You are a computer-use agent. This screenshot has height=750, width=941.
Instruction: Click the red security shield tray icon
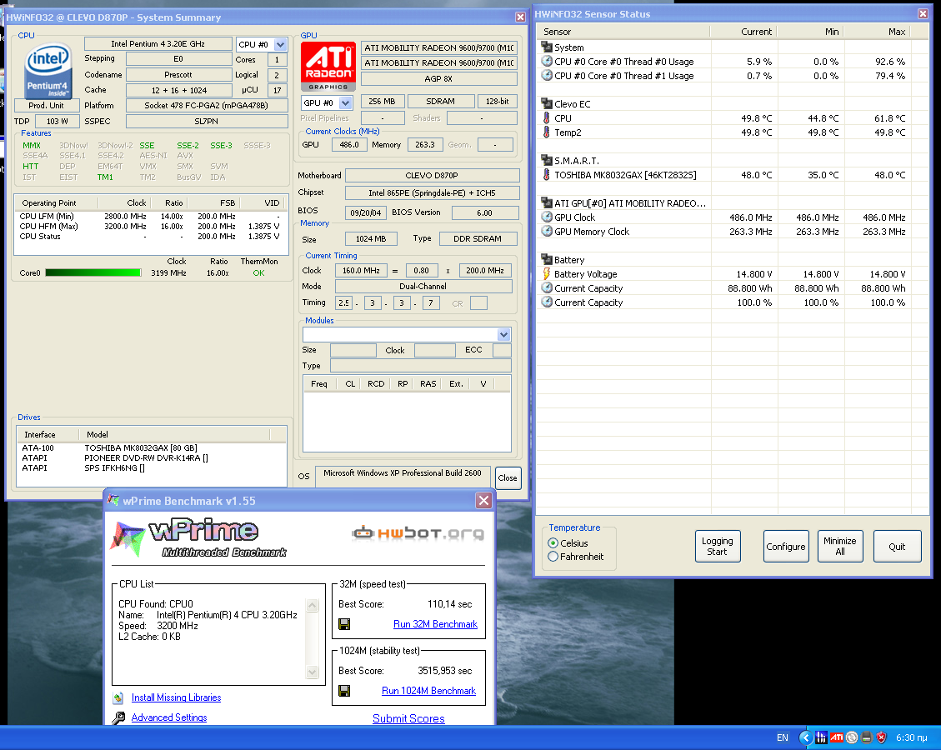coord(881,737)
